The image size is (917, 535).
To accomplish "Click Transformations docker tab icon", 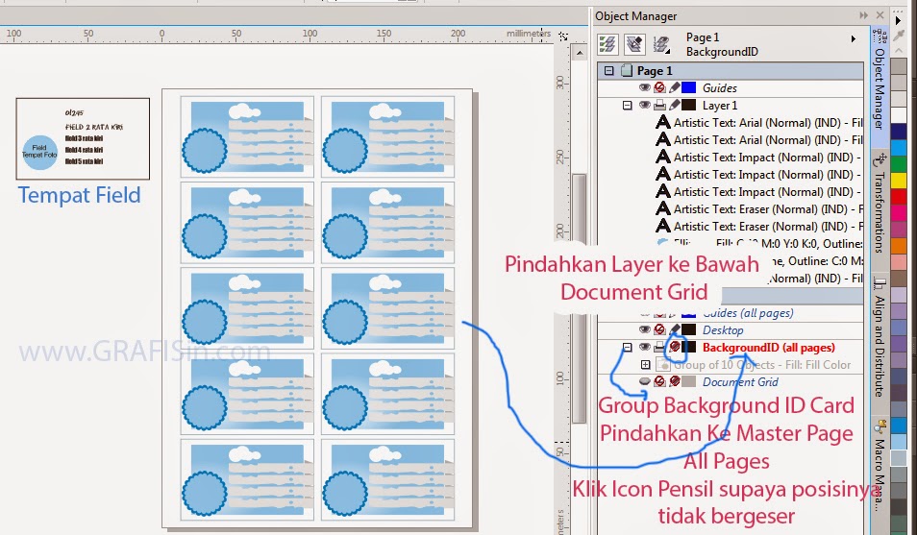I will [880, 159].
